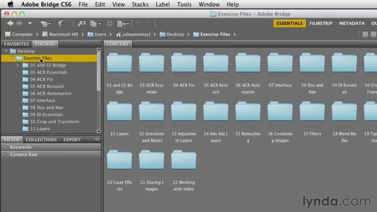Go back with the left arrow button
Screen dimensions: 377x212
(x=10, y=24)
